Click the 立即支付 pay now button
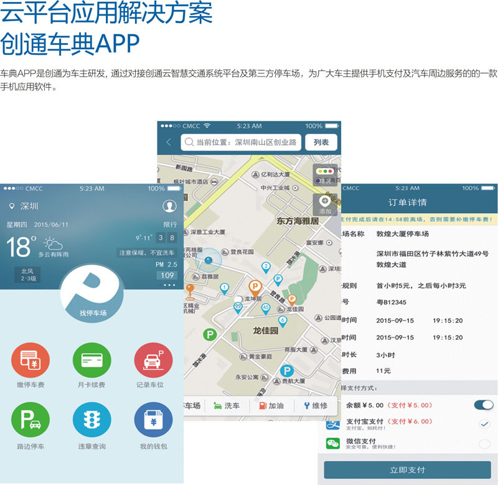 pos(407,470)
